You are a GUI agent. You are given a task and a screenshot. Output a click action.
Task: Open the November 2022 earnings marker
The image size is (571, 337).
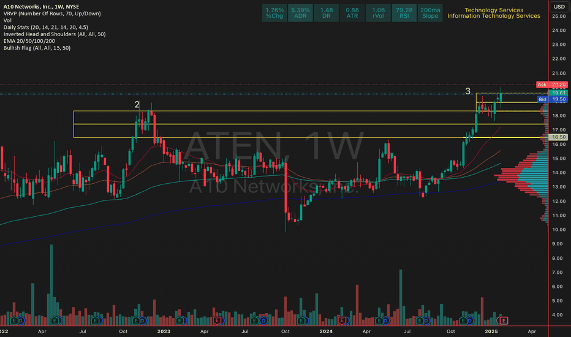coord(136,320)
